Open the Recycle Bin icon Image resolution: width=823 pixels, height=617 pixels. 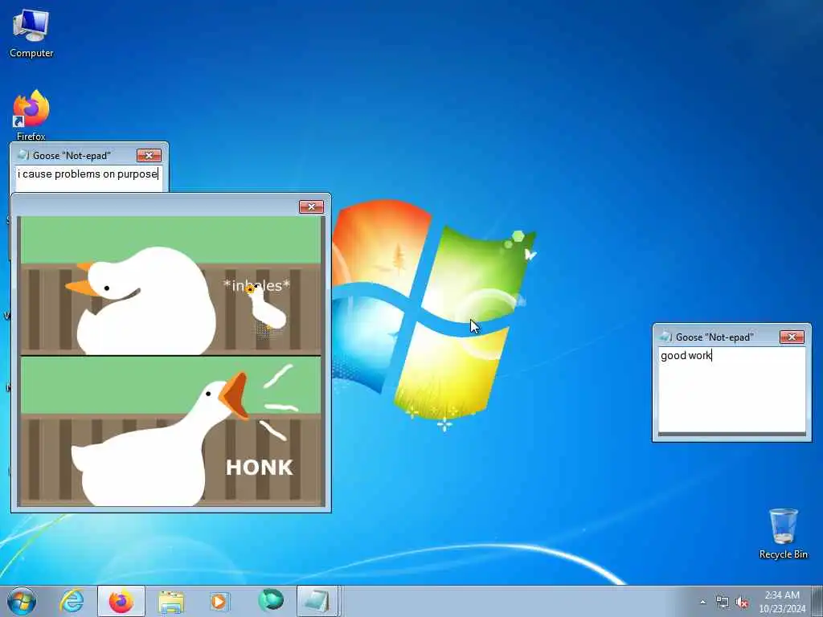click(x=783, y=533)
